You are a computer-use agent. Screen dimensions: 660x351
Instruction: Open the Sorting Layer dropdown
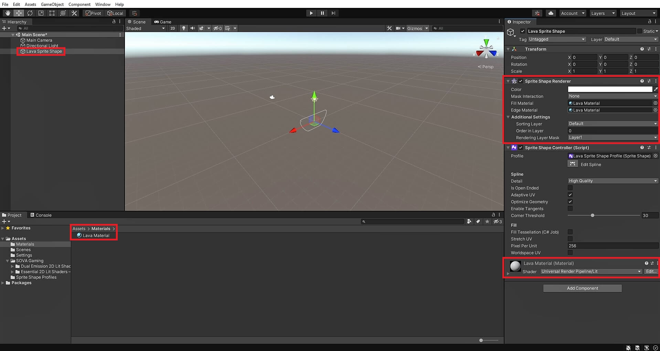613,124
